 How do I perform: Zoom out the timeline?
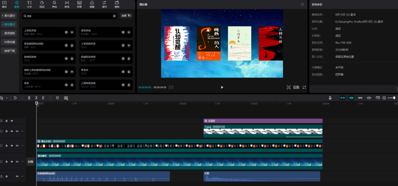coord(384,98)
